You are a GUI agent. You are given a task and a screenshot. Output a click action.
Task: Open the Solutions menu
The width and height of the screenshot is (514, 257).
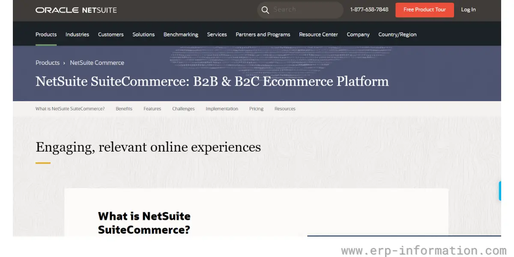143,34
